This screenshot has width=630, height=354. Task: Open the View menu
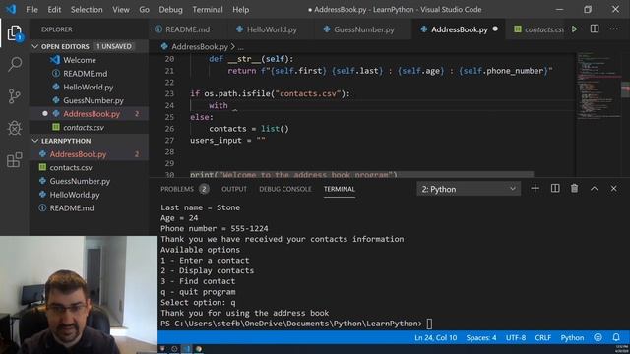(120, 9)
